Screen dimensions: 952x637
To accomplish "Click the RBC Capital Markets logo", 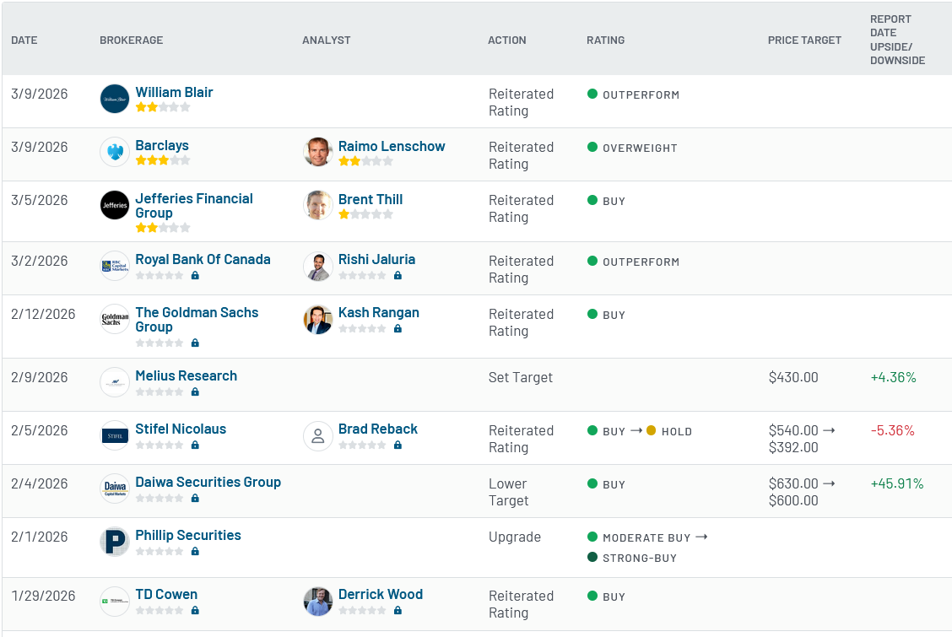I will coord(115,266).
